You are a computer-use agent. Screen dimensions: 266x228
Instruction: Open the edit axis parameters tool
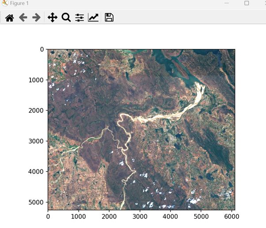[93, 18]
